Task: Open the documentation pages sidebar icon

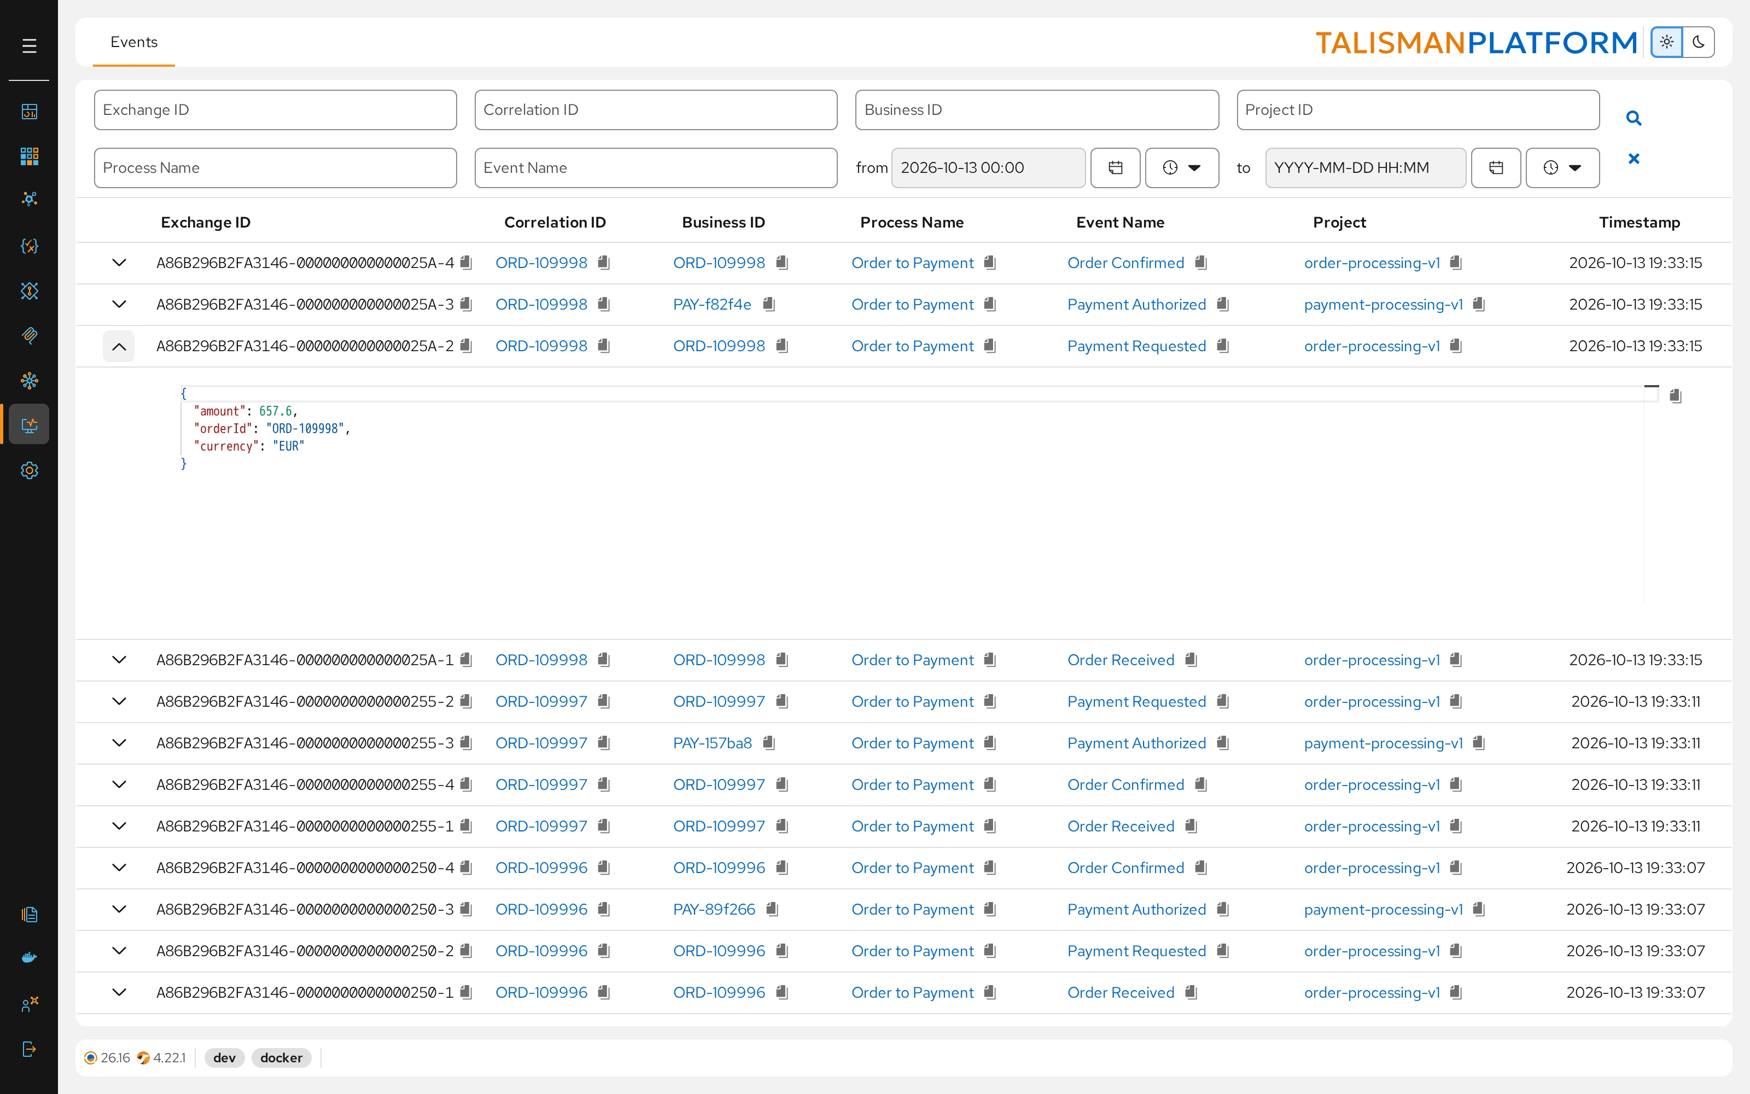Action: [x=29, y=915]
